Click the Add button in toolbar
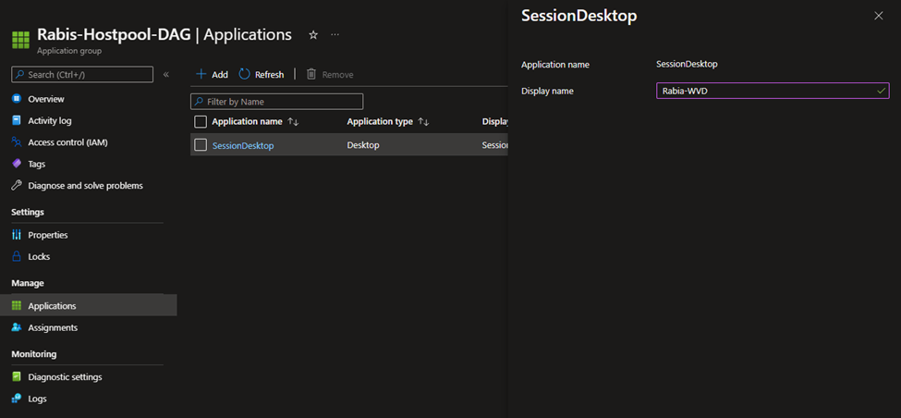The height and width of the screenshot is (418, 901). click(x=212, y=75)
